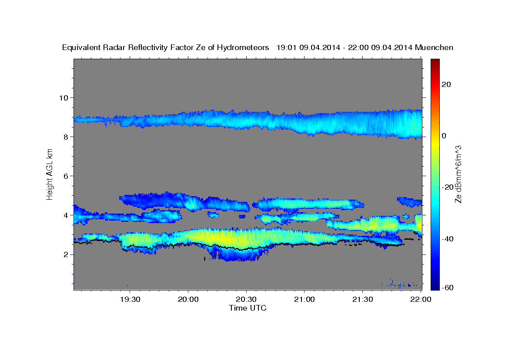522x348 pixels.
Task: Click the 'Muenchen' location label in the title
Action: point(434,47)
